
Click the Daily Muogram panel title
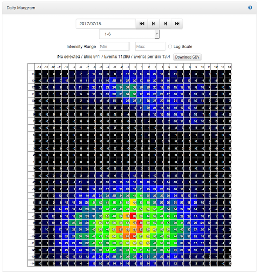[x=21, y=8]
